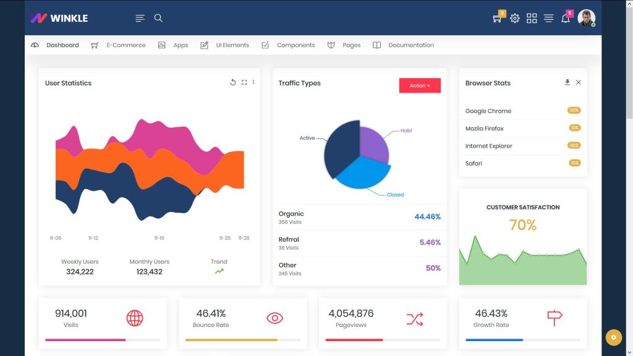
Task: Open the settings gear in the top bar
Action: pyautogui.click(x=515, y=18)
